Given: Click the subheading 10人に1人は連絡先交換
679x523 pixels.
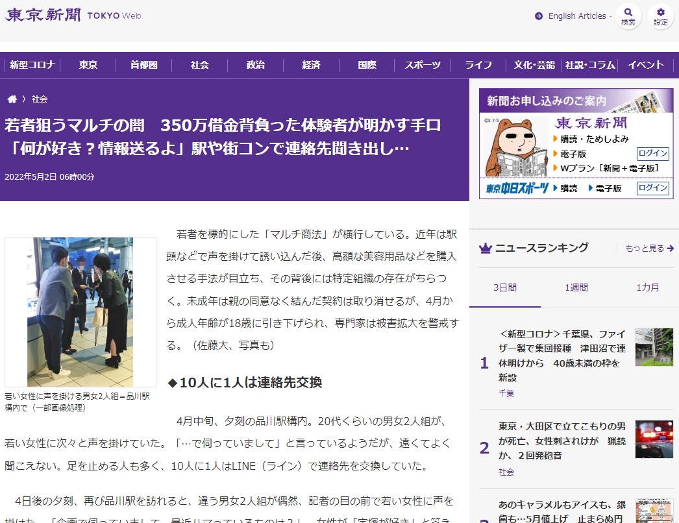Looking at the screenshot, I should coord(245,383).
